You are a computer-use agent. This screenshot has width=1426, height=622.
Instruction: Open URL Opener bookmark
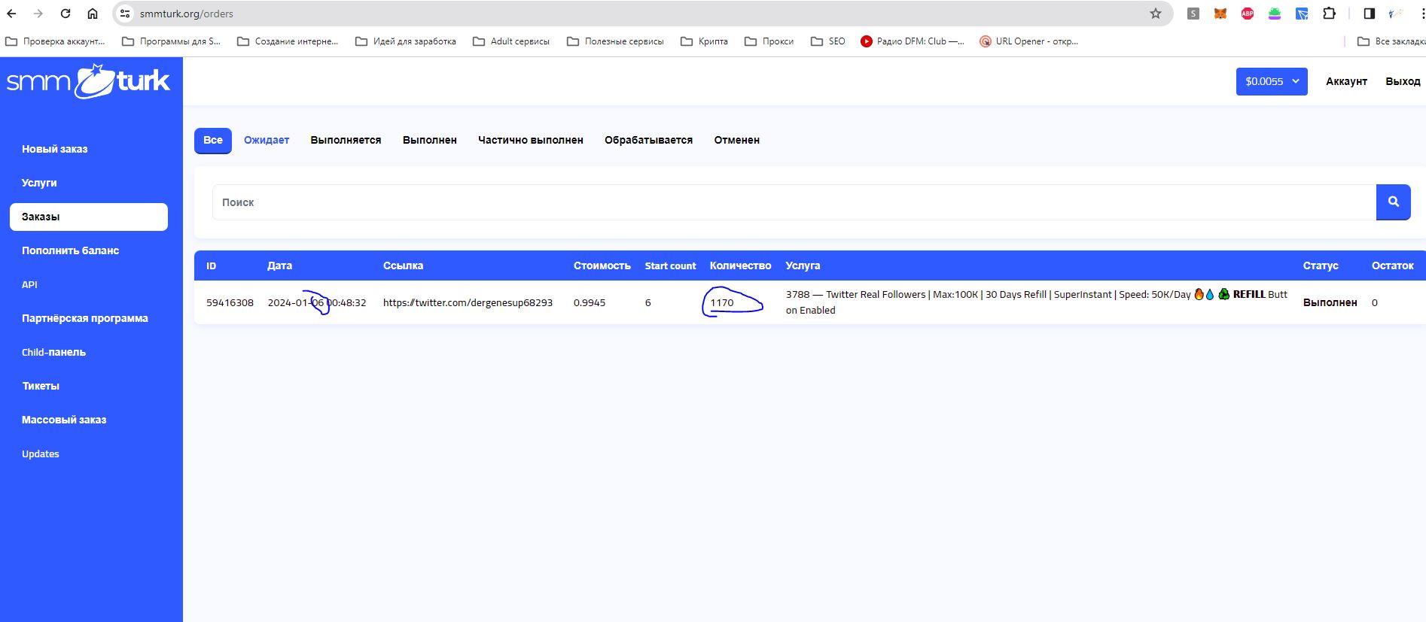[x=1028, y=41]
